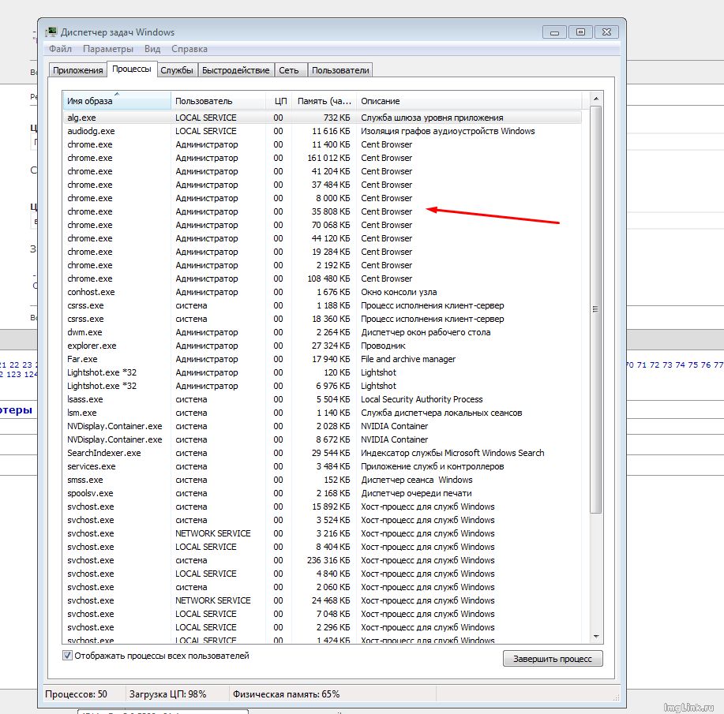Sort by the Имя образа column header
Screen dimensions: 724x714
pos(116,101)
